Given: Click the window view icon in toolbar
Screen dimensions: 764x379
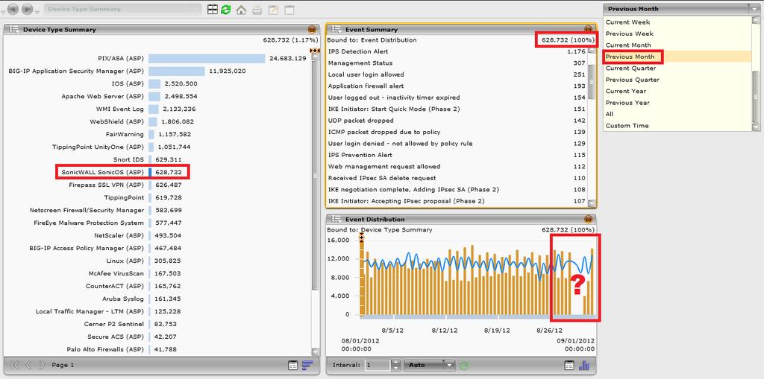Looking at the screenshot, I should (289, 9).
